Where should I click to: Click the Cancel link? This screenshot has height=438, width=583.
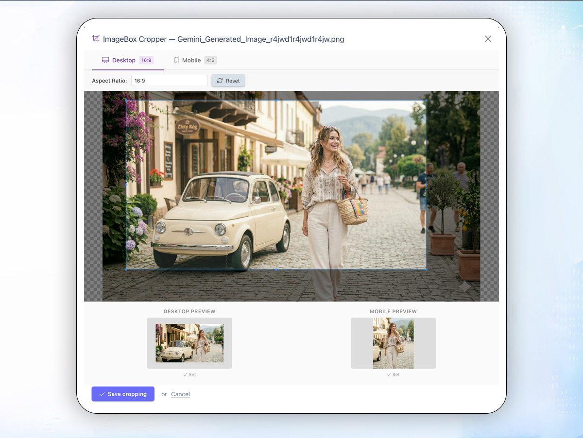(180, 394)
